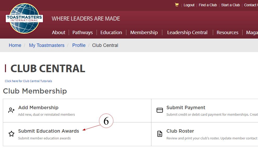Open the Add Membership option
Image resolution: width=258 pixels, height=148 pixels.
38,107
